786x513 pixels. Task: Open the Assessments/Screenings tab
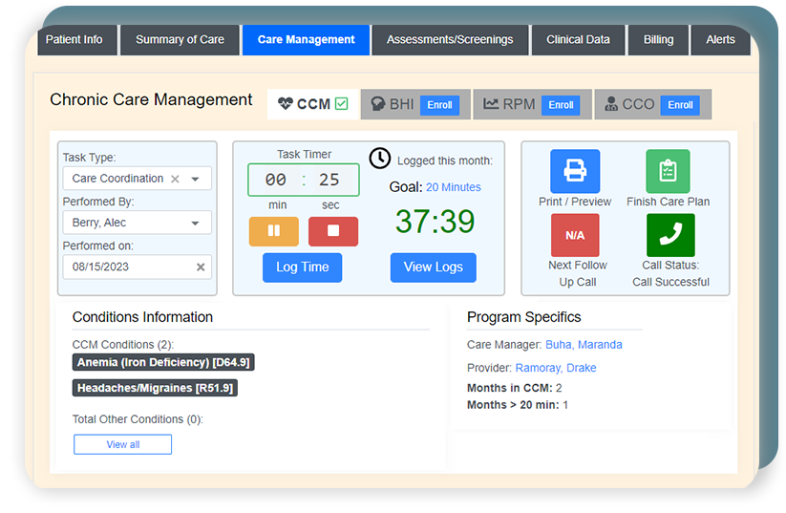[x=450, y=40]
